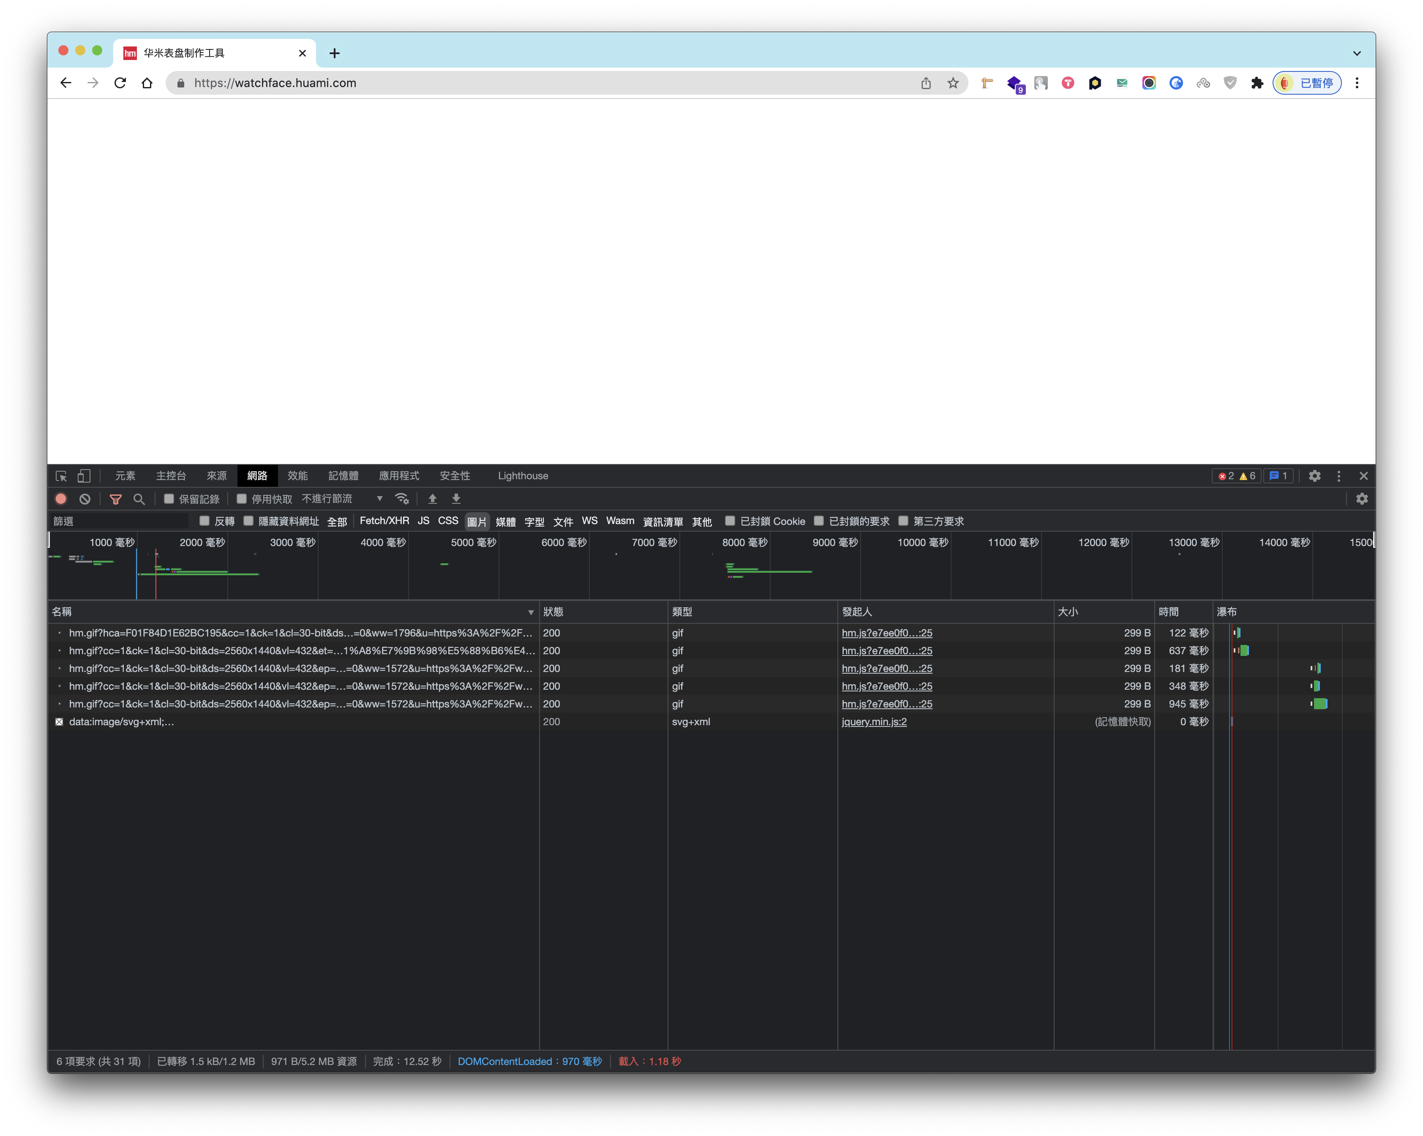The height and width of the screenshot is (1136, 1423).
Task: Open the jquery.min.js:2 initiator link
Action: [874, 722]
